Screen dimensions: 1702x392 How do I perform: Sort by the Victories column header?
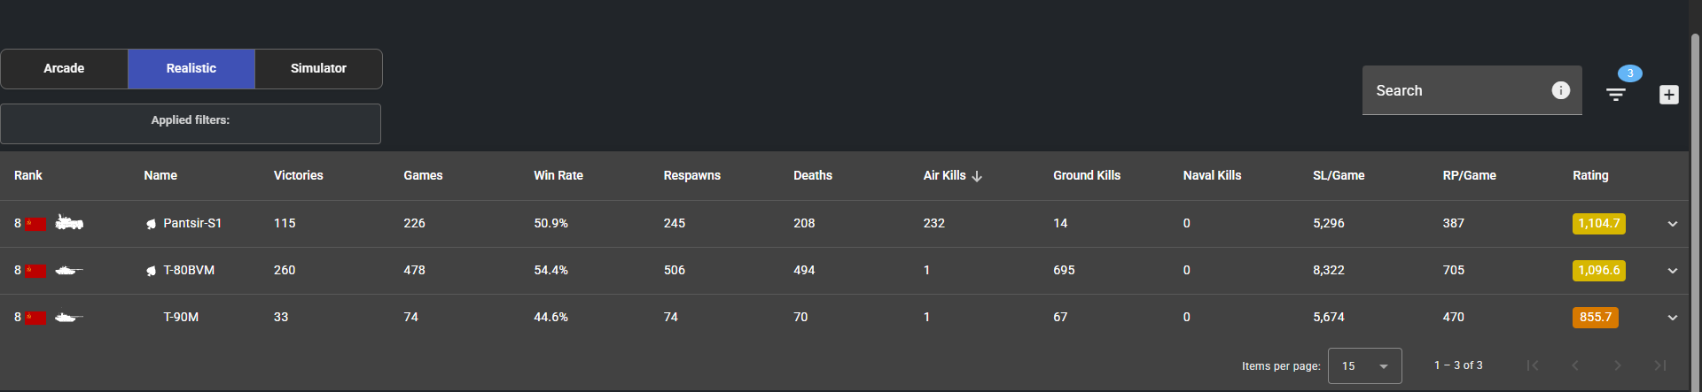[298, 176]
